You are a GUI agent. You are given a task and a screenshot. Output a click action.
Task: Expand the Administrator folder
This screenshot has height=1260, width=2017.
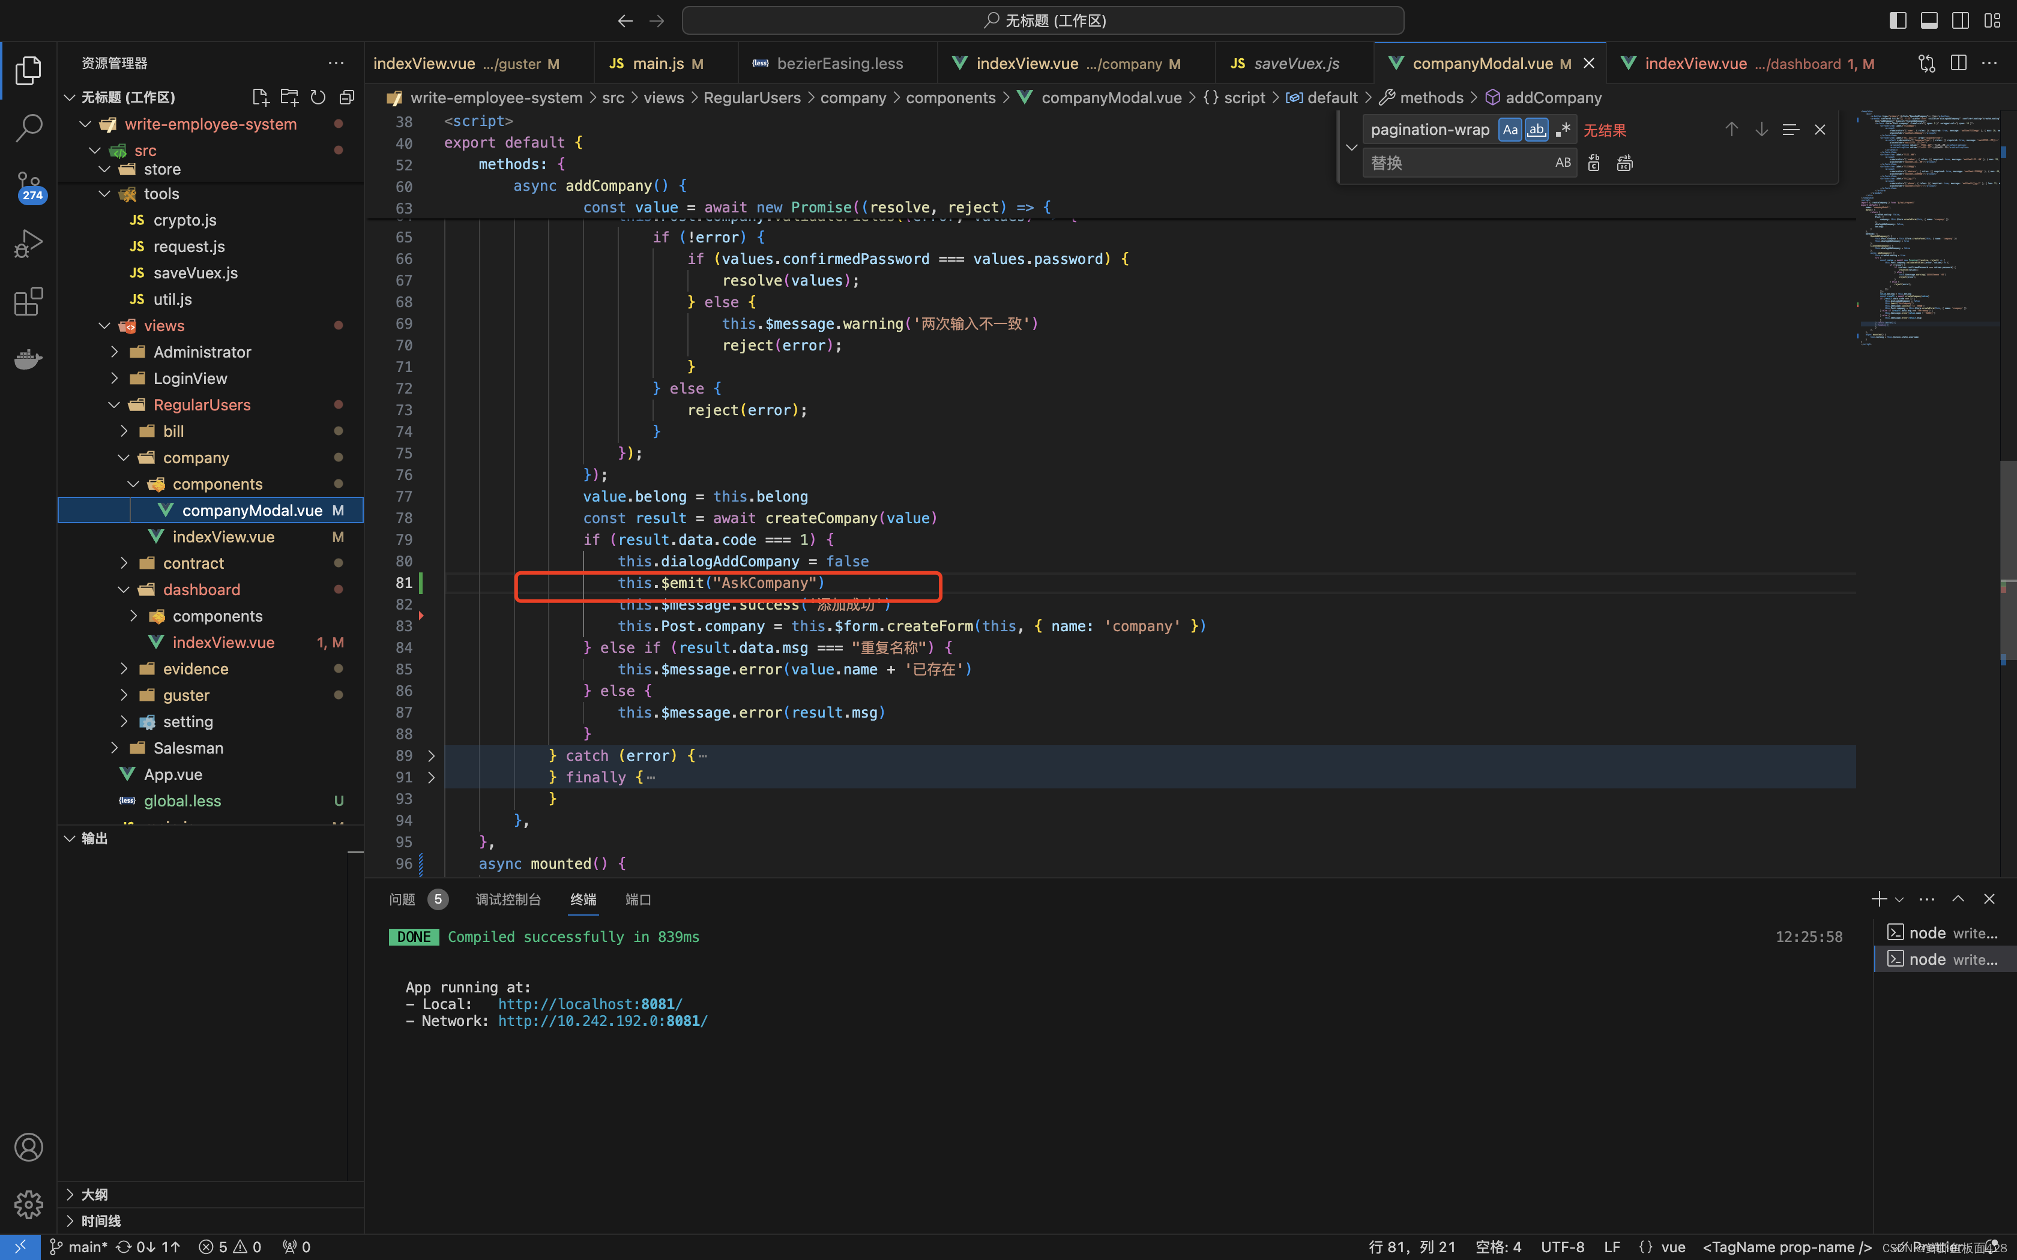(202, 352)
